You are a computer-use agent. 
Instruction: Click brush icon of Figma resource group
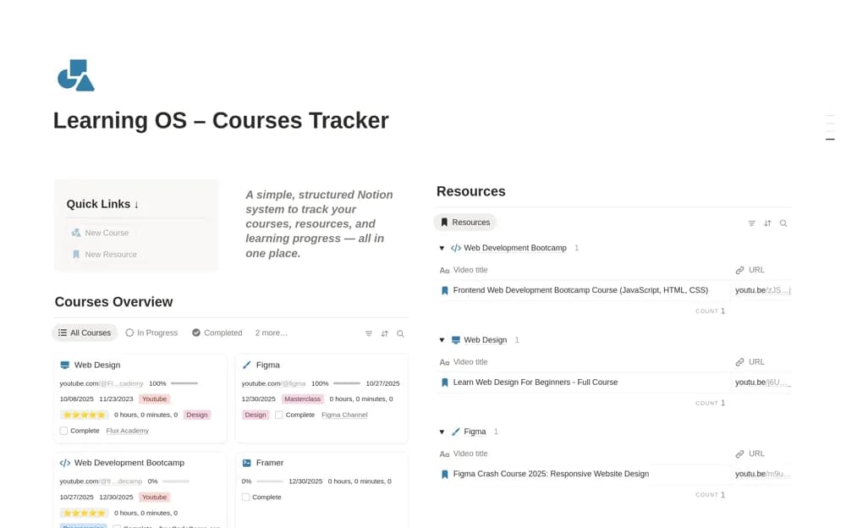(x=456, y=432)
